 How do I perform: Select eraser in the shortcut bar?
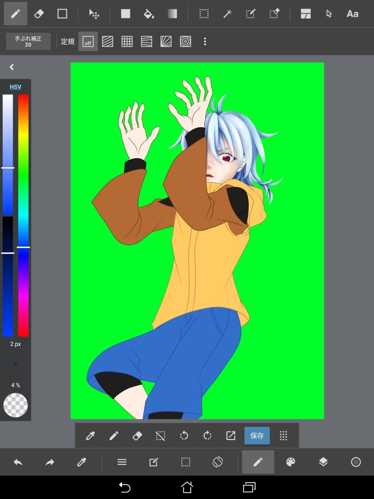[137, 436]
